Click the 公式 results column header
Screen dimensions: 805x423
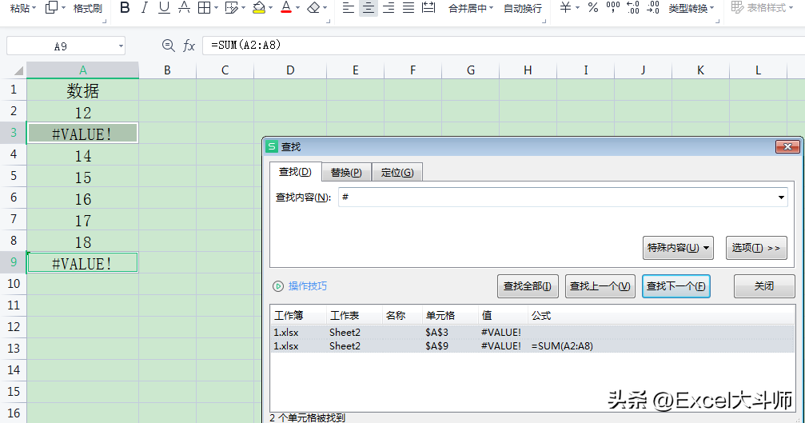661,315
